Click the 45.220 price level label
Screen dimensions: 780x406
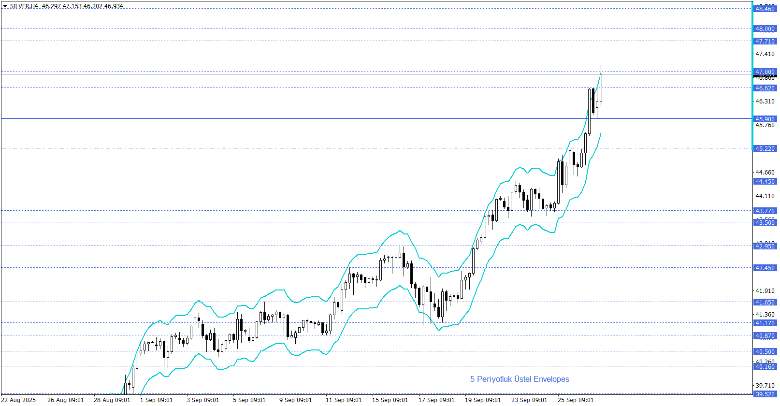[x=765, y=149]
